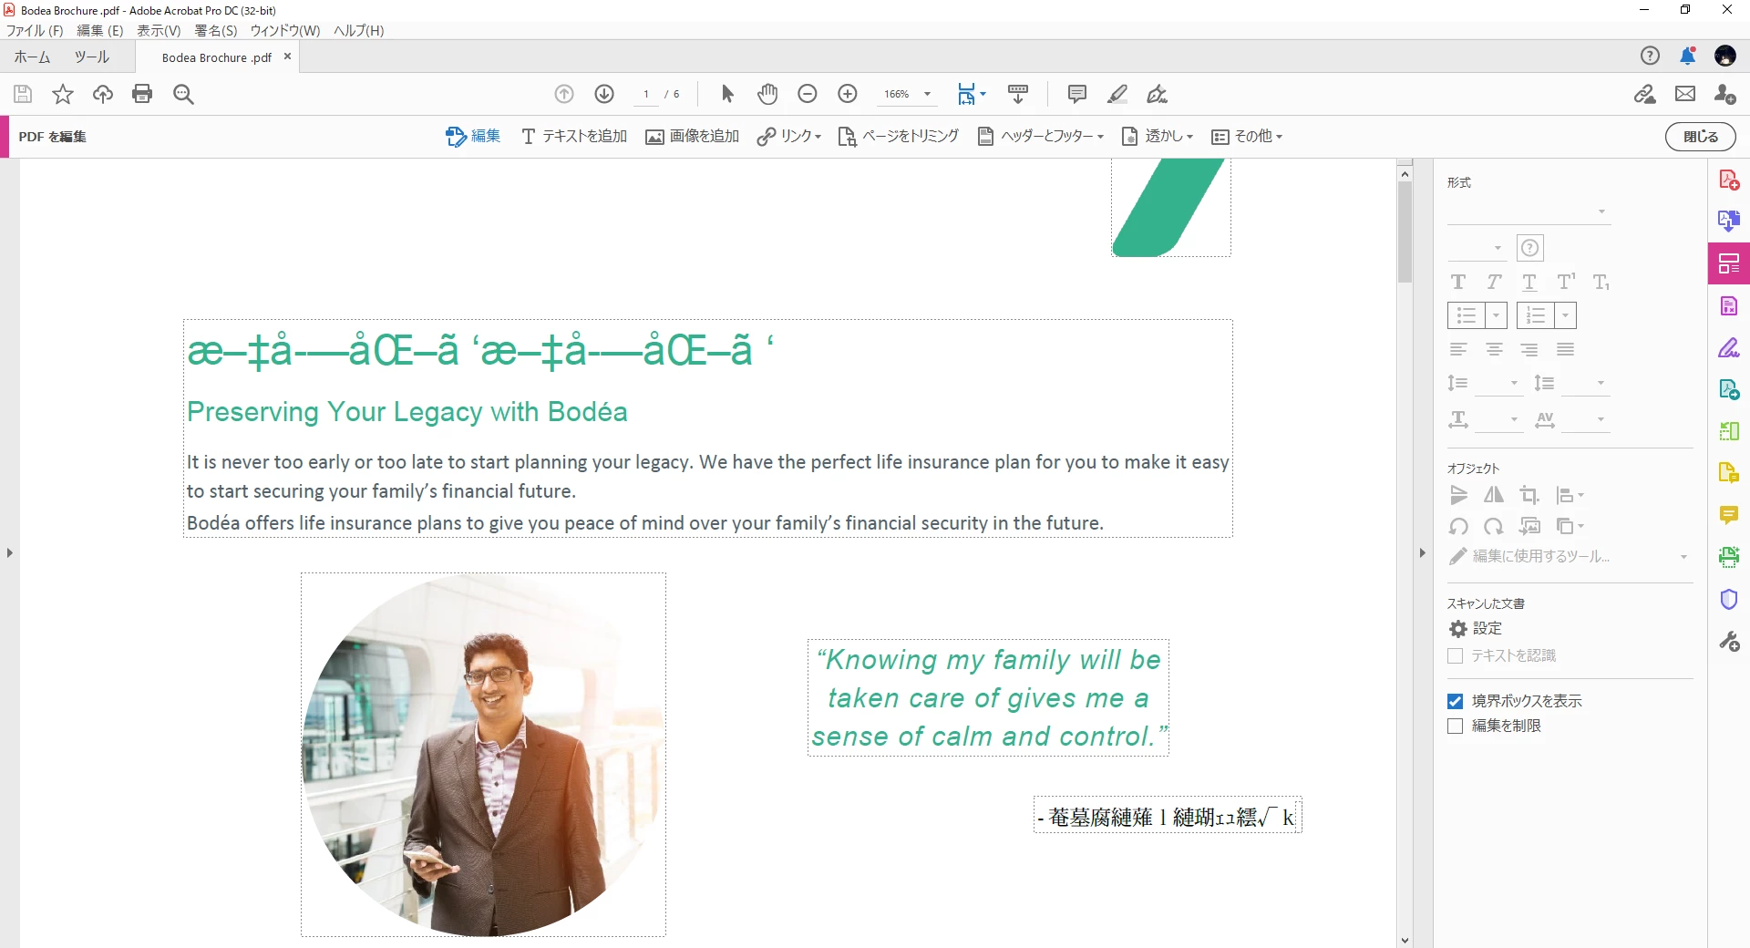
Task: Click the add person share icon
Action: click(1725, 94)
